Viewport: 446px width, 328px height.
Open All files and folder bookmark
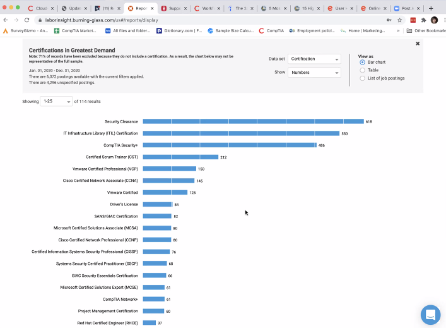click(x=127, y=30)
